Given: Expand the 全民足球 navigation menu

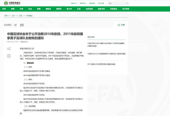Looking at the screenshot, I should pos(89,9).
